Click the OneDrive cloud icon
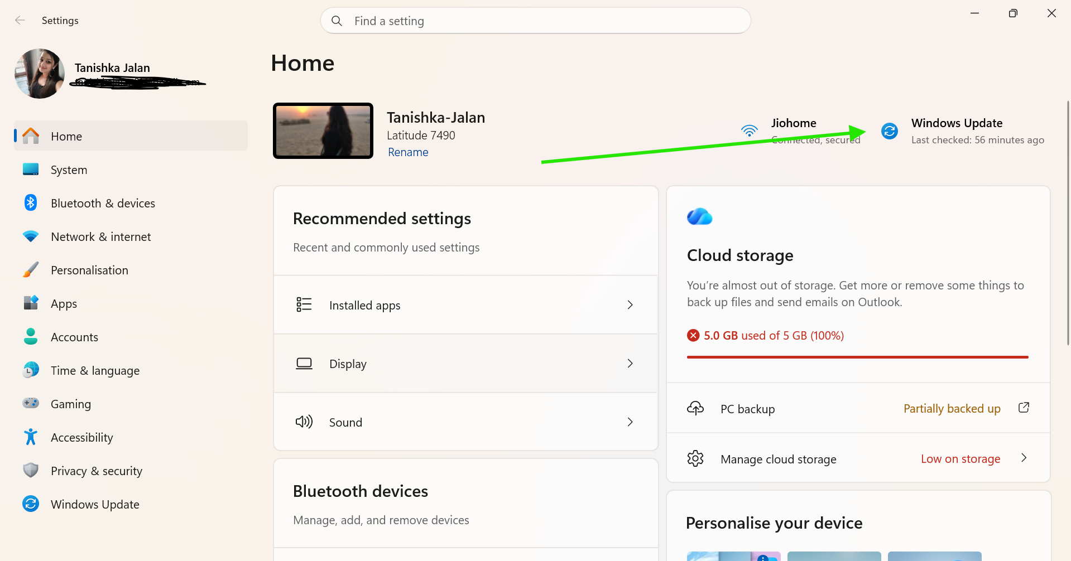Viewport: 1071px width, 561px height. point(700,216)
